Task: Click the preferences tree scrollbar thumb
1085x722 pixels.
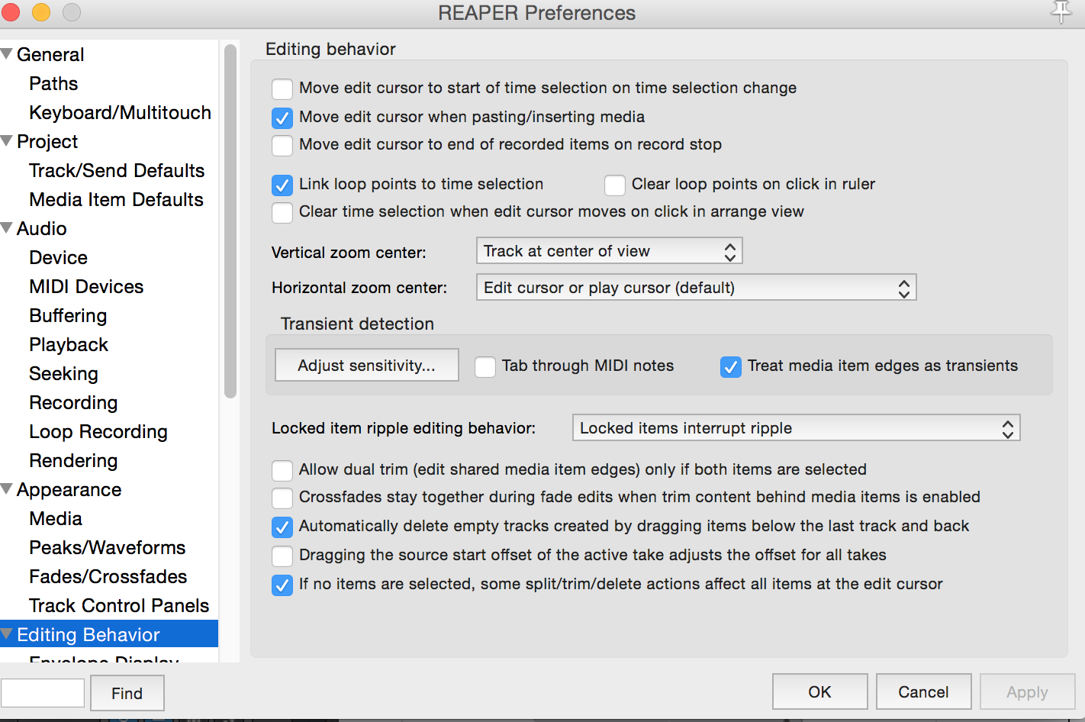Action: tap(230, 221)
